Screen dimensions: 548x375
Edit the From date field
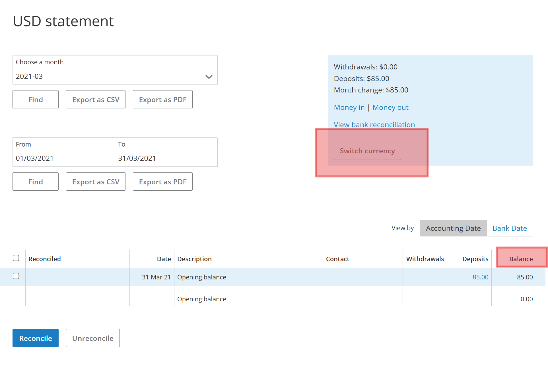coord(64,158)
